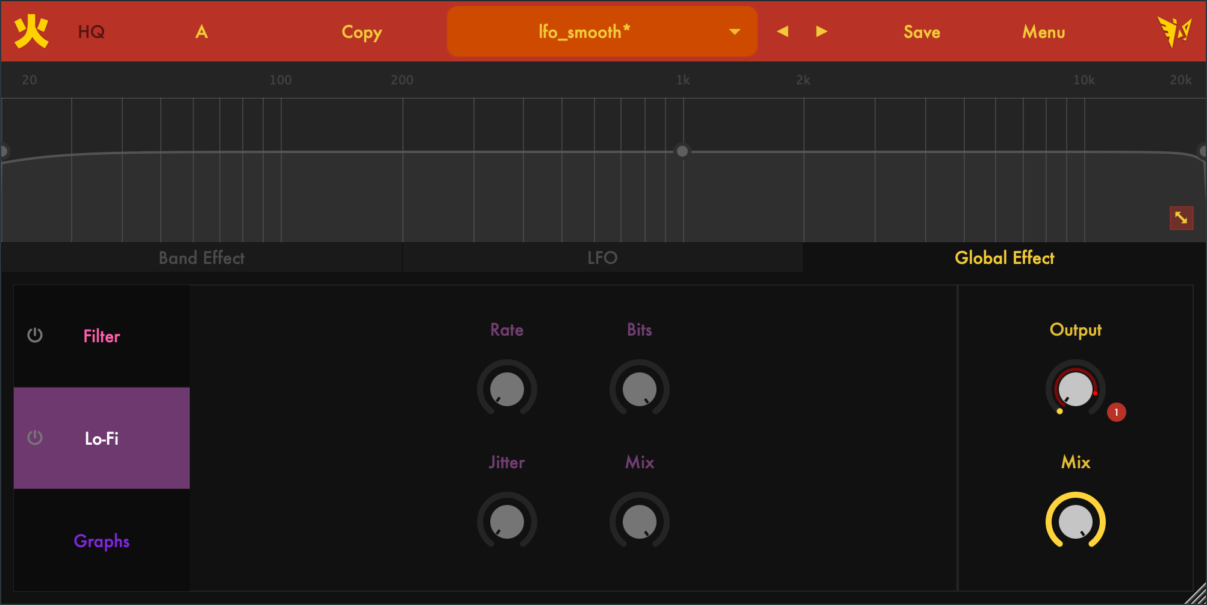Image resolution: width=1207 pixels, height=605 pixels.
Task: Click the Save button
Action: [922, 32]
